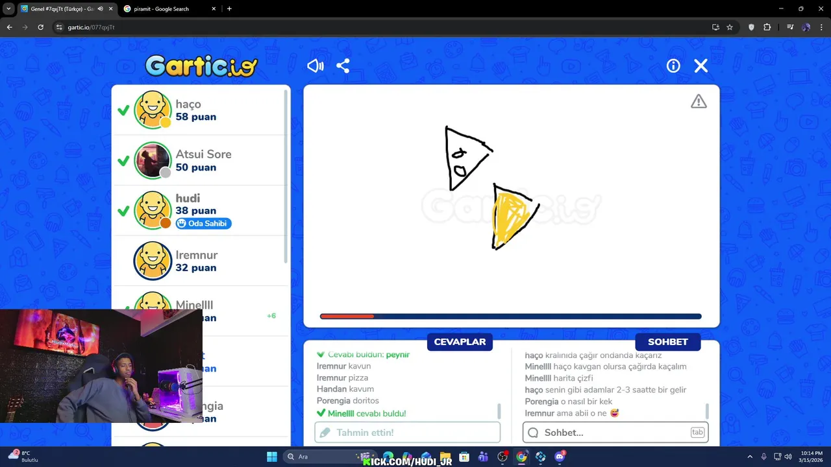This screenshot has height=467, width=831.
Task: Click the Minellll cevabı buldu! message
Action: point(361,413)
